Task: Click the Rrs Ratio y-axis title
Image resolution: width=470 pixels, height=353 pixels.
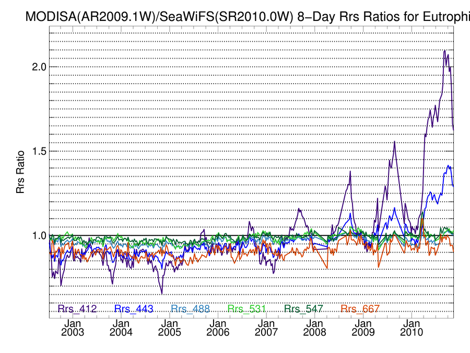Action: tap(20, 172)
